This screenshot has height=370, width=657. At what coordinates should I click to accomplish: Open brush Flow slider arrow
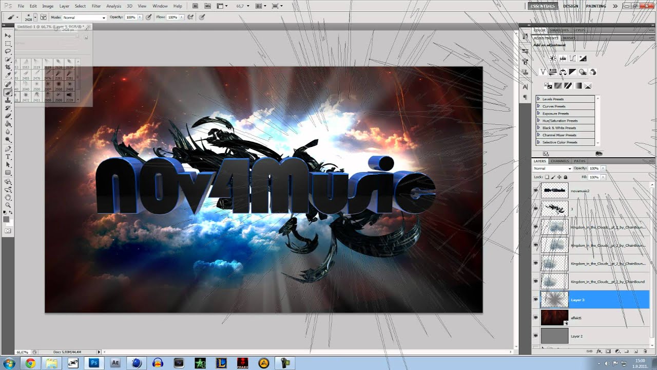tap(182, 17)
